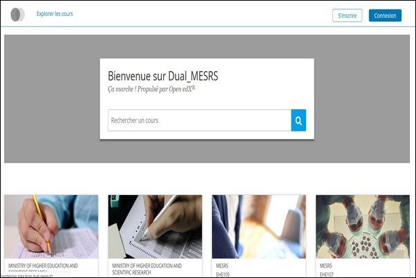The width and height of the screenshot is (416, 278).
Task: Click the MESRS label above EHE105
Action: point(222,266)
